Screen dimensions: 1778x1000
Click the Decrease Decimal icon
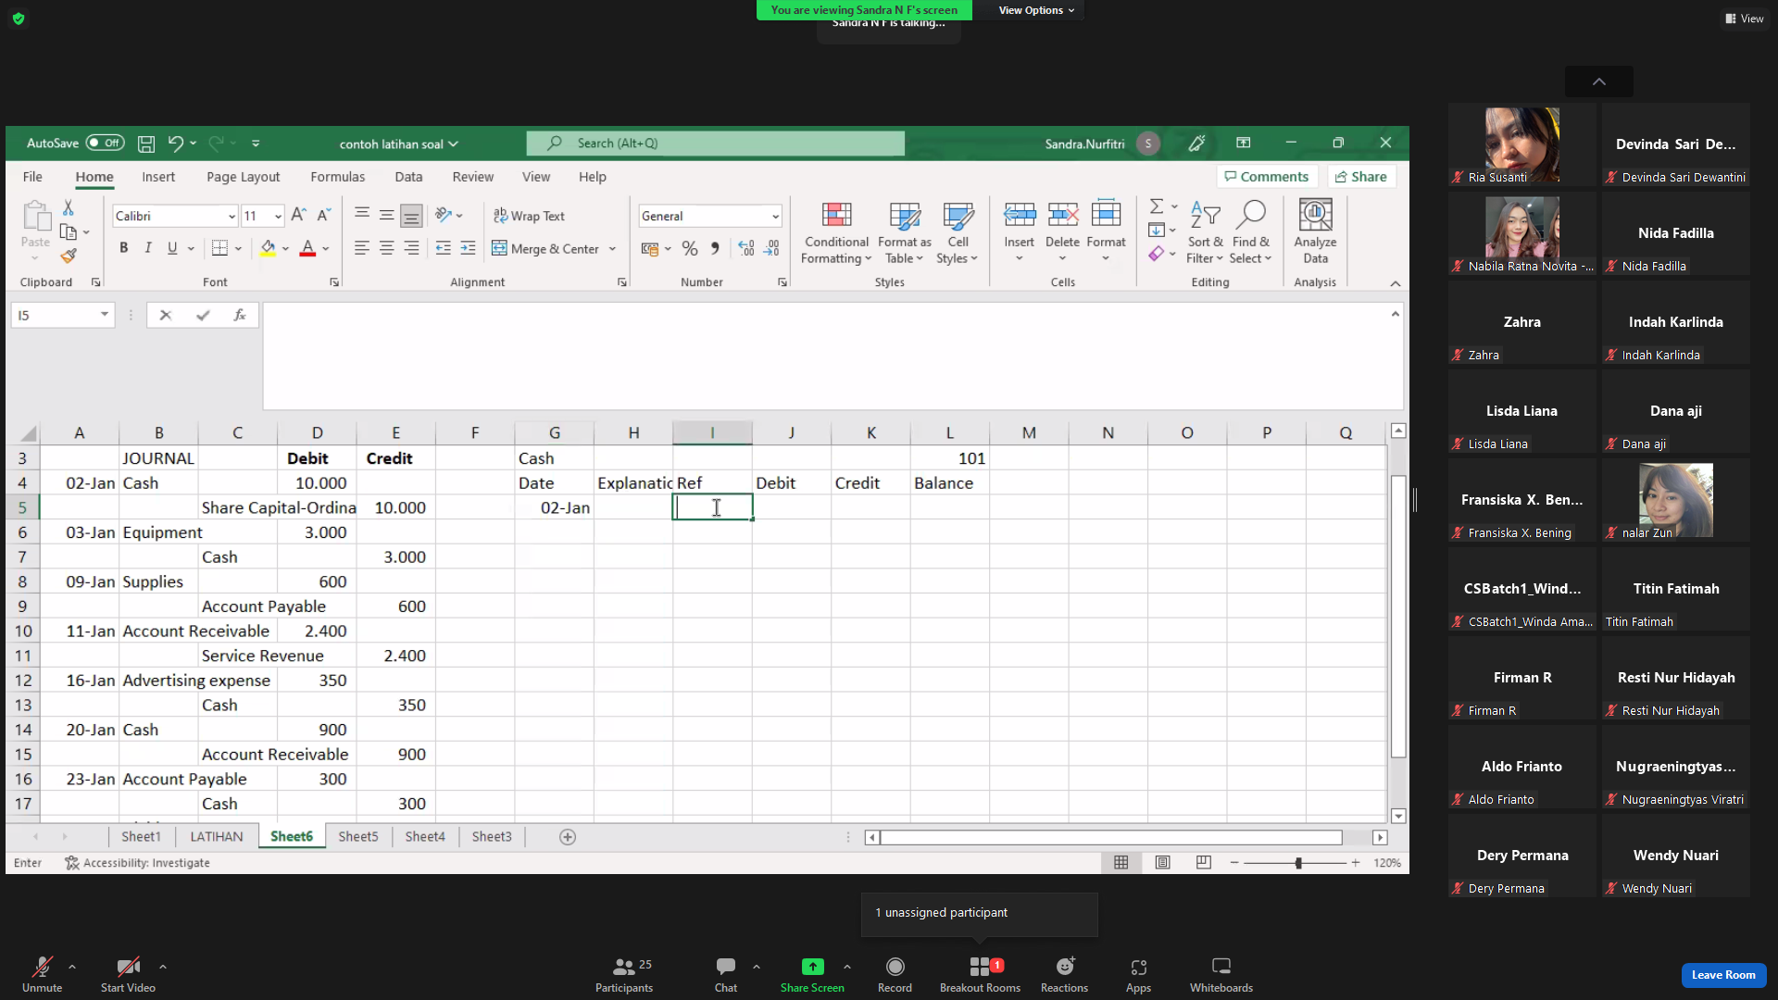[x=771, y=248]
